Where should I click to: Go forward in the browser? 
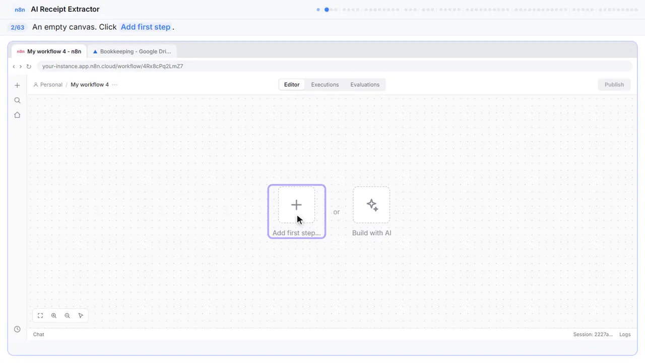click(x=21, y=67)
